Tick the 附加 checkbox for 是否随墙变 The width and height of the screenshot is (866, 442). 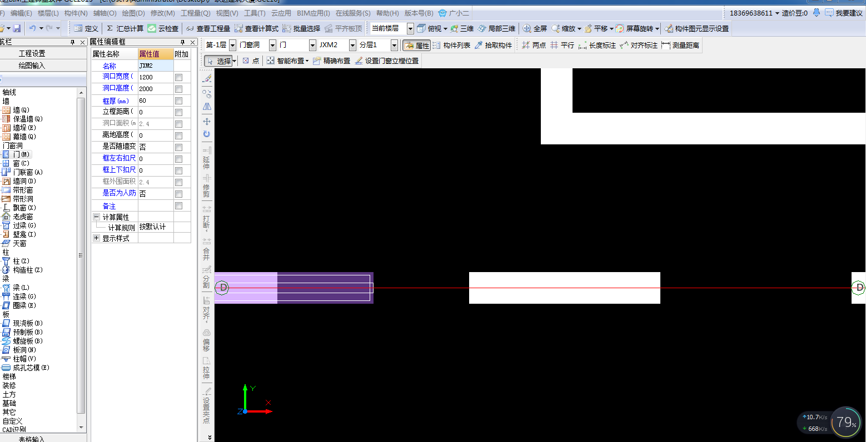pyautogui.click(x=178, y=147)
